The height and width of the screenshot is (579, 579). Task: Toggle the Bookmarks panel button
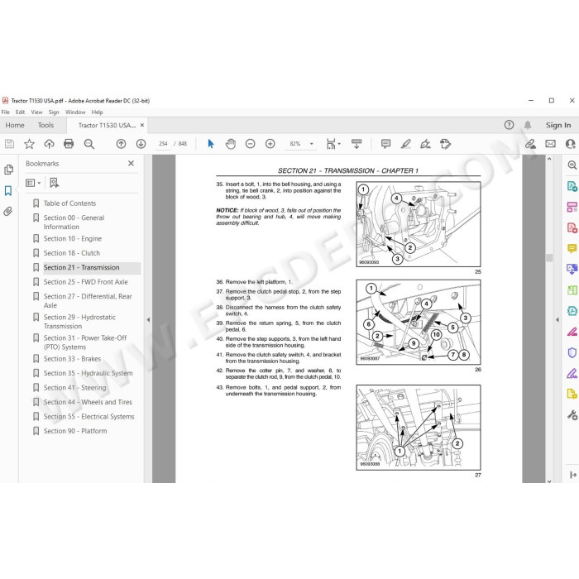coord(8,190)
